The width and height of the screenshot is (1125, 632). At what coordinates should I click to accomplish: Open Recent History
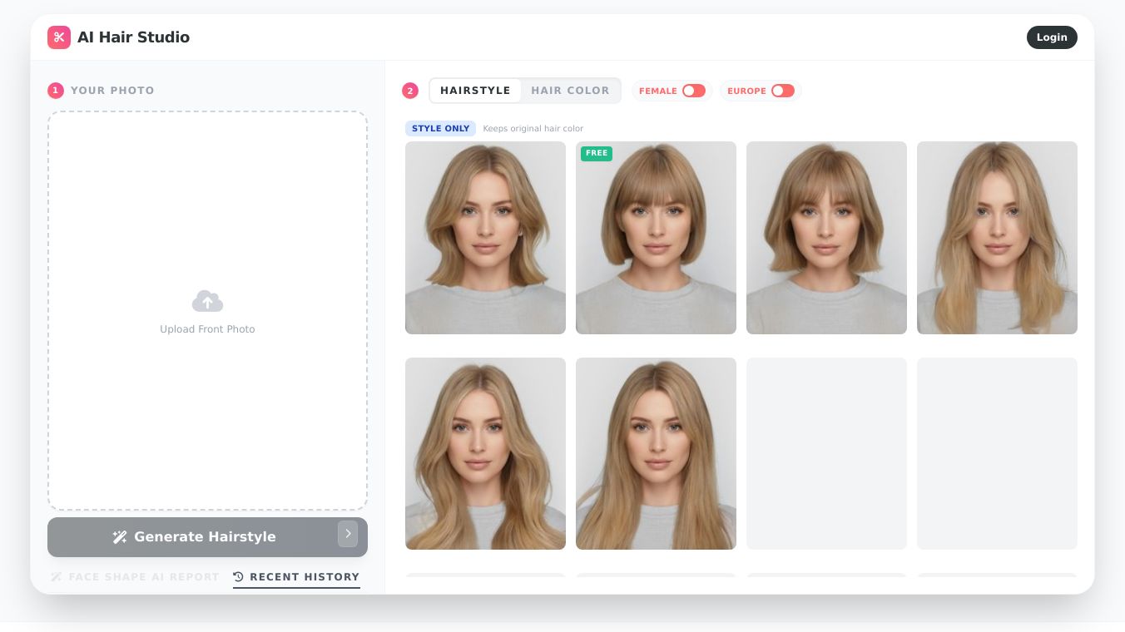[x=305, y=577]
